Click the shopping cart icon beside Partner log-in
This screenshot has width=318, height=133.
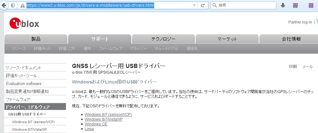pyautogui.click(x=317, y=22)
